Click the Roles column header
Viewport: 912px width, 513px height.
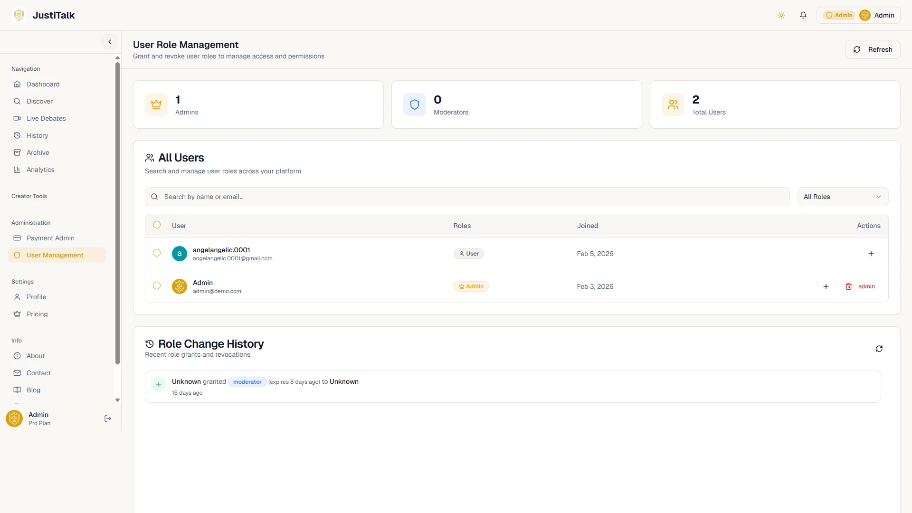pos(462,226)
